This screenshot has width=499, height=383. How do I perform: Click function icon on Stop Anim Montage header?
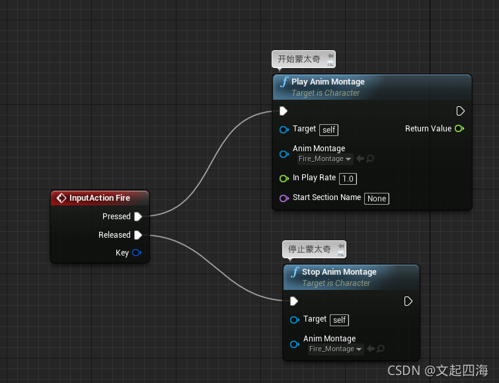[x=294, y=272]
